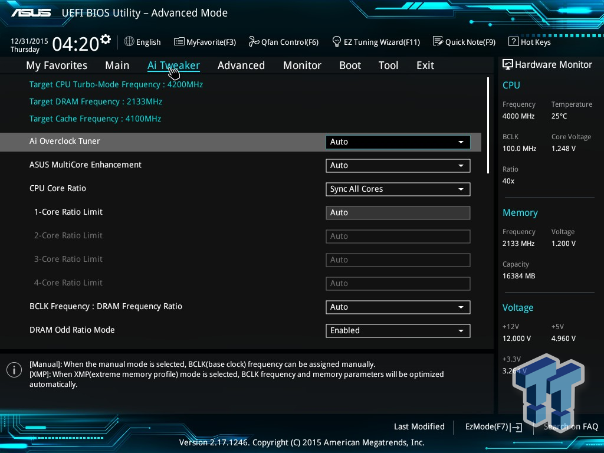Viewport: 604px width, 453px height.
Task: Open MyFavorite(F3) list icon
Action: click(x=179, y=42)
